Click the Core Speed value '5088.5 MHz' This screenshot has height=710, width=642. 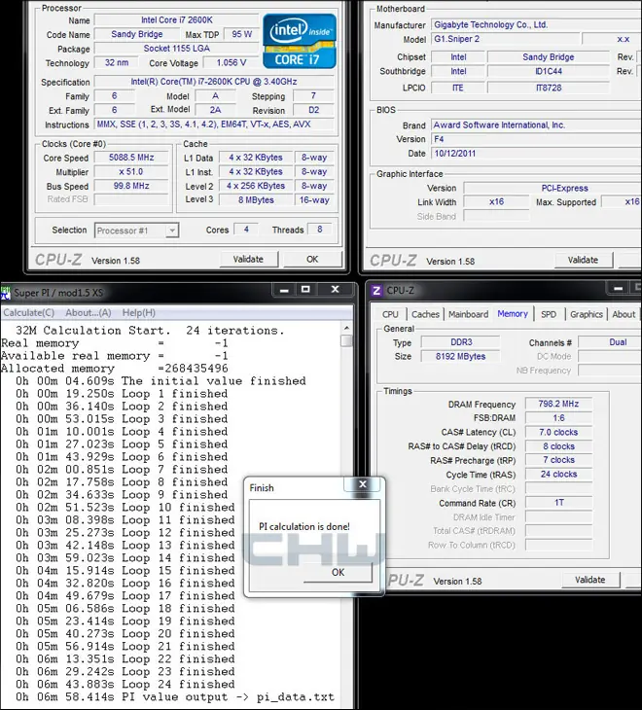131,158
